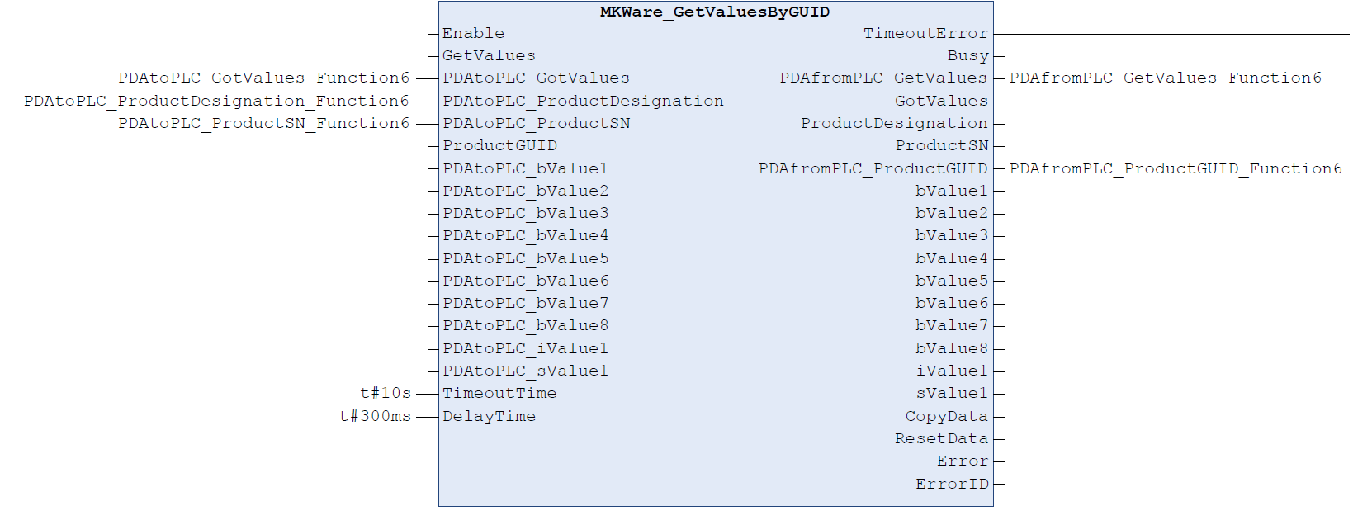Click the PDAtoPLC_ProductDesignation_Function6 variable

pyautogui.click(x=216, y=101)
